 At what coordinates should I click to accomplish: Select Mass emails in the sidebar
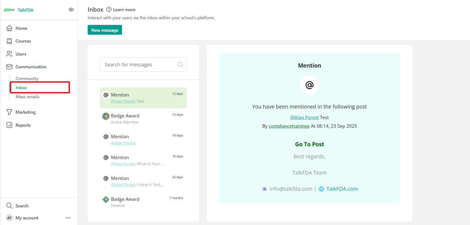(27, 97)
